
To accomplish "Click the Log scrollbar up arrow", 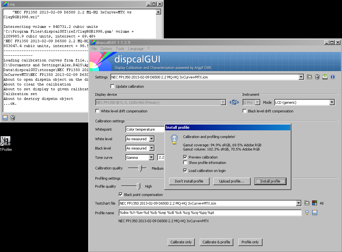I will click(158, 12).
